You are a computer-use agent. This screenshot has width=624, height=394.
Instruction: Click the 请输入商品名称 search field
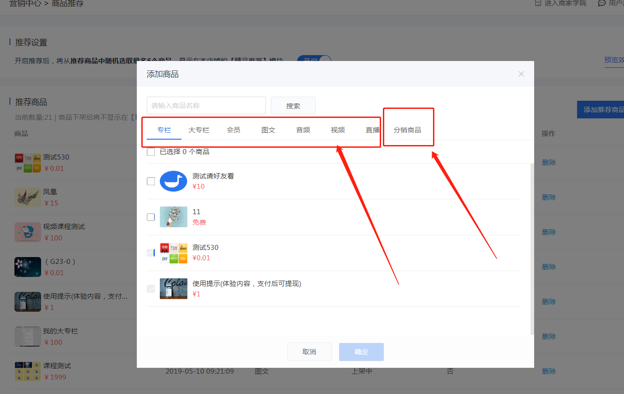tap(206, 106)
